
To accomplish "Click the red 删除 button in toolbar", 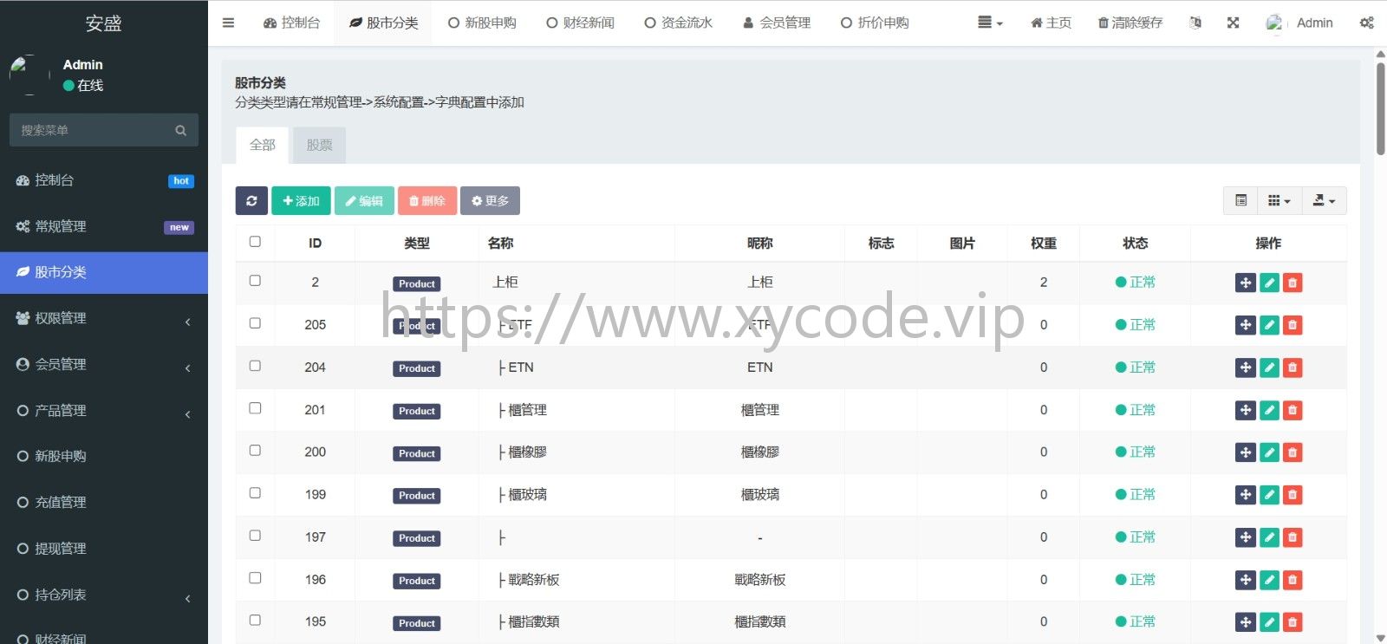I will [427, 200].
